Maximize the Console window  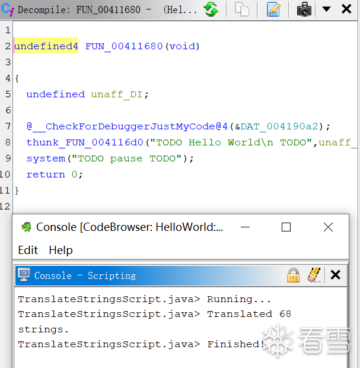click(286, 227)
